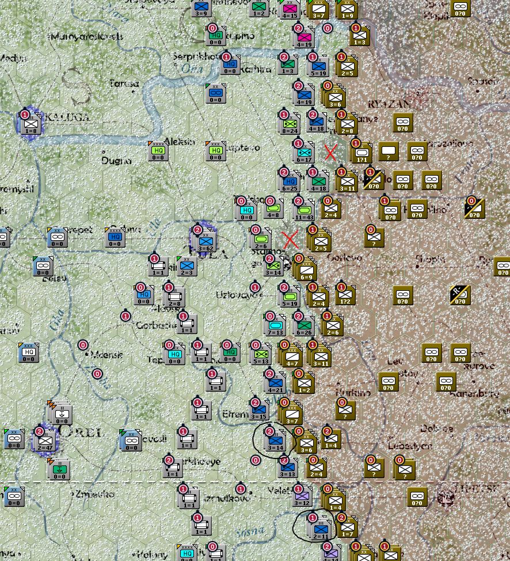Select the German green armor 2=6 counter
Screen dimensions: 510x561
point(261,239)
